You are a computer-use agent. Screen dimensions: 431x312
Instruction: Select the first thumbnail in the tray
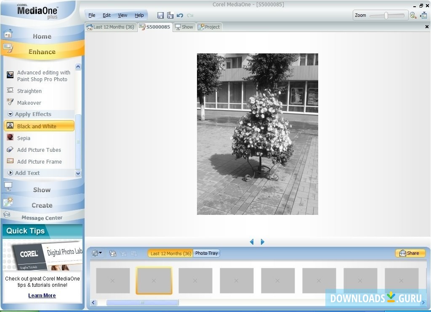pyautogui.click(x=113, y=280)
